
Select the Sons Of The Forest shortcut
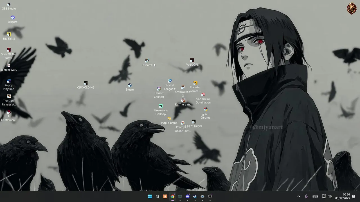tap(9, 54)
